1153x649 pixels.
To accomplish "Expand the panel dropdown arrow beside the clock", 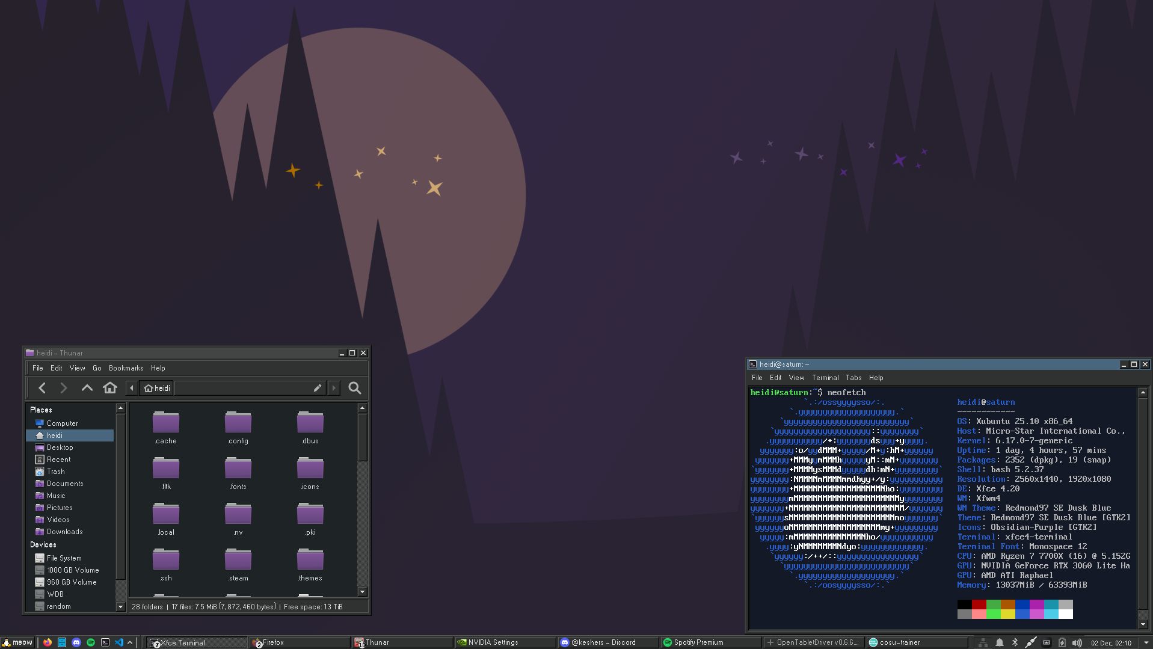I will [x=1146, y=642].
